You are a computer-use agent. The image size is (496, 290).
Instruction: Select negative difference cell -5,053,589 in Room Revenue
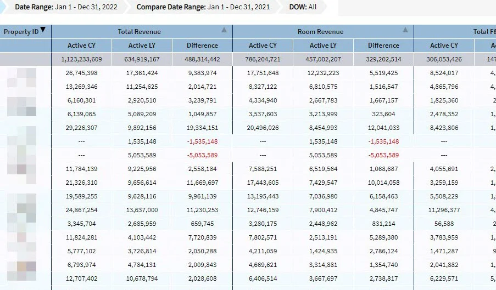pos(384,155)
